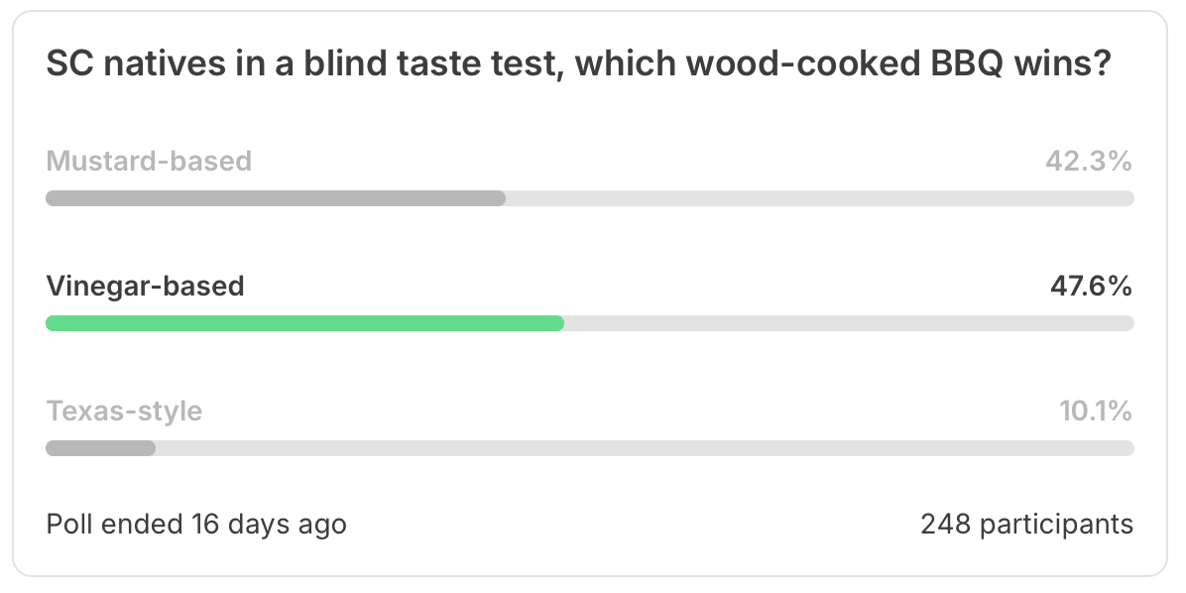Click the right end of the Mustard bar fill
Screen dimensions: 1186x593
pyautogui.click(x=501, y=198)
